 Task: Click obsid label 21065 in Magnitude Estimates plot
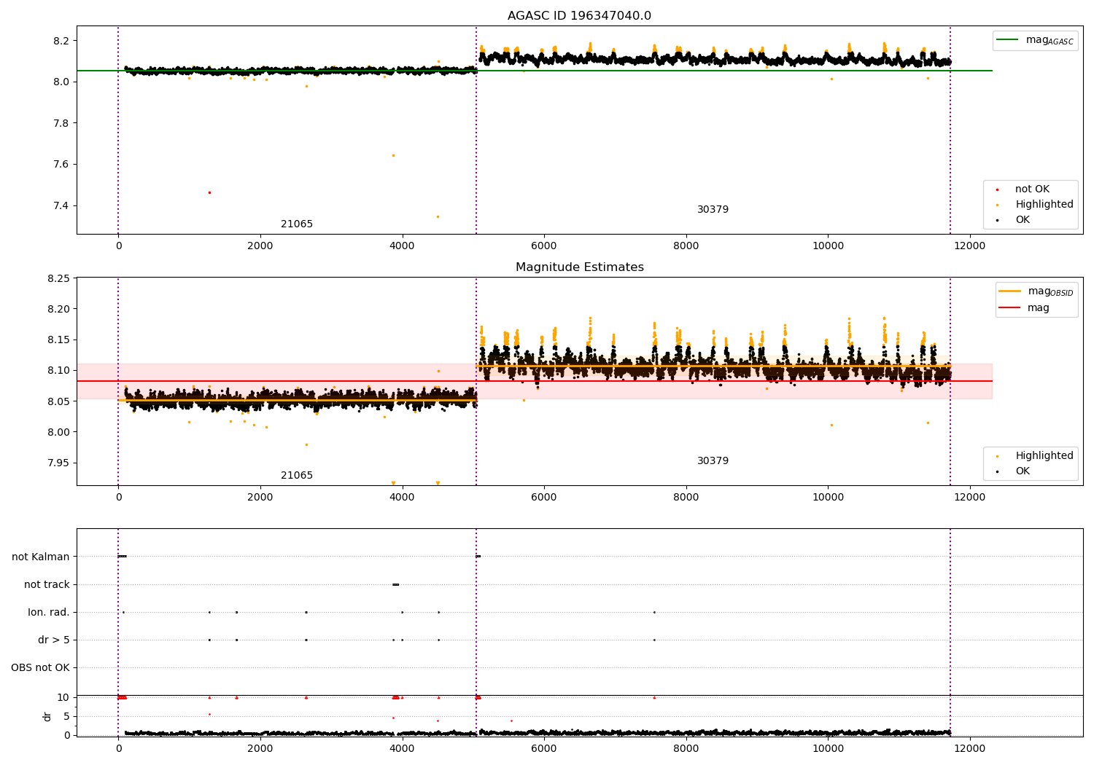click(297, 476)
